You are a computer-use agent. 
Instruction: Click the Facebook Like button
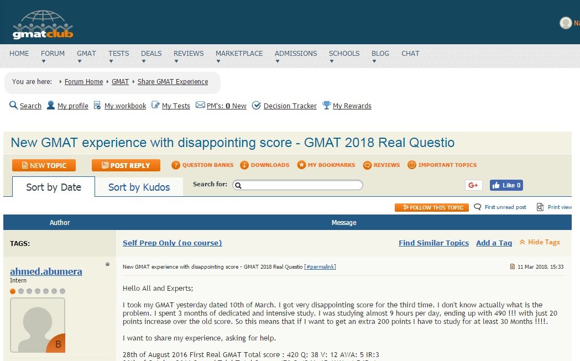pyautogui.click(x=506, y=185)
